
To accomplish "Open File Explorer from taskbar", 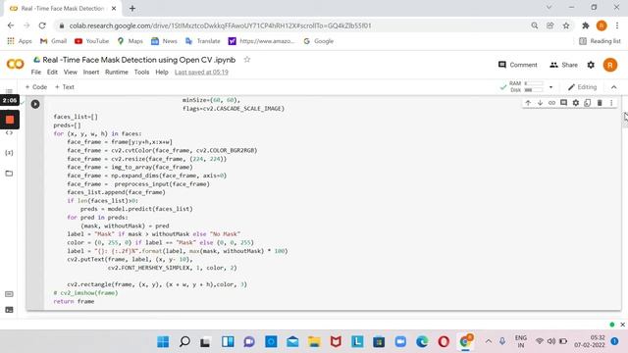I will [x=314, y=342].
